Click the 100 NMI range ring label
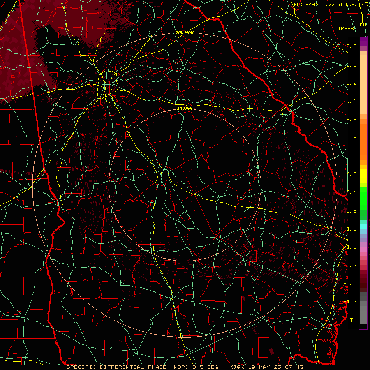 (185, 32)
